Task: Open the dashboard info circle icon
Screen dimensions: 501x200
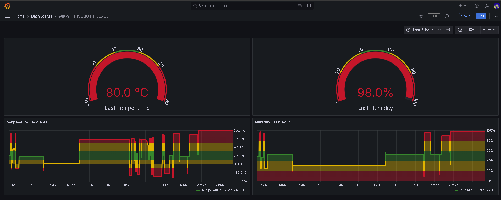Action: [x=447, y=16]
